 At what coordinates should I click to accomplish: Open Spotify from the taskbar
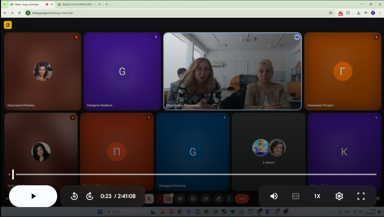click(x=233, y=212)
